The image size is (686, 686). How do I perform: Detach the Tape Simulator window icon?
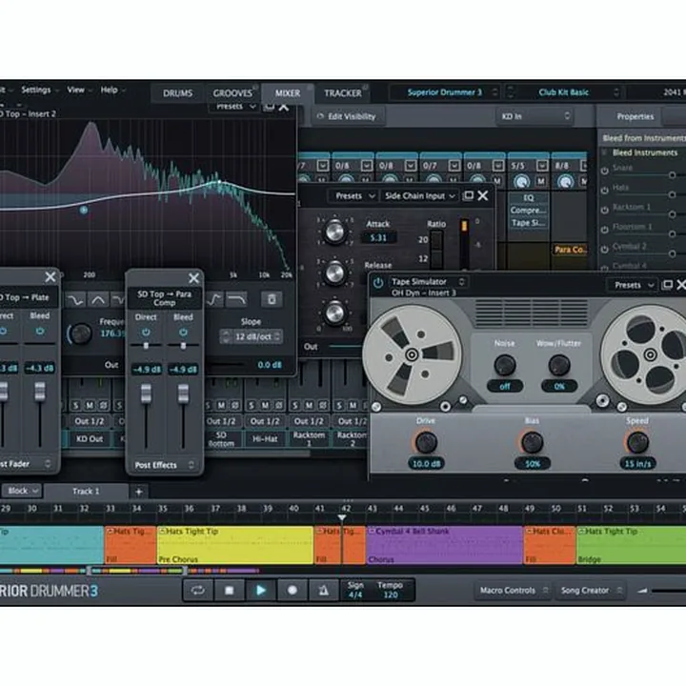coord(667,285)
